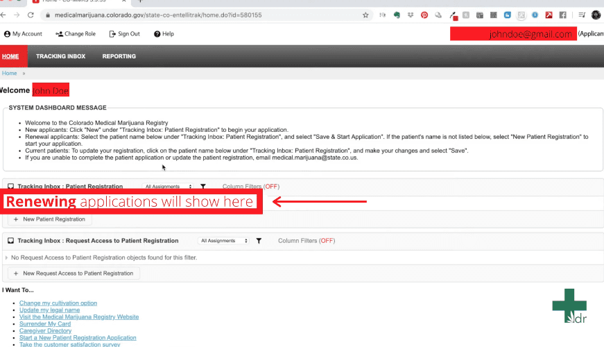Take the customer satisfaction survey
The image size is (604, 347).
70,344
